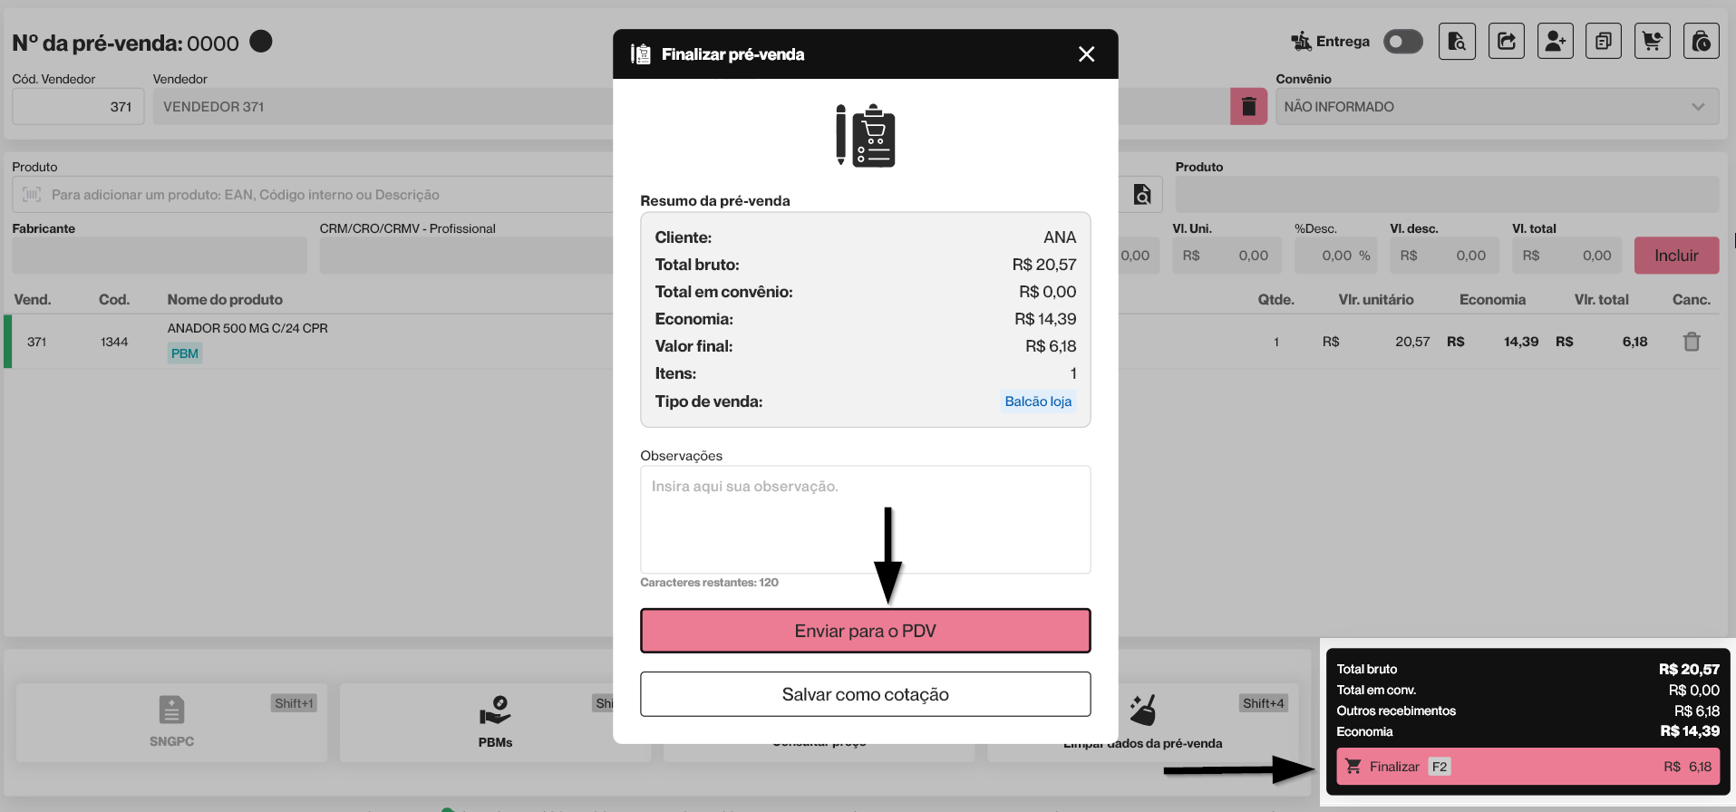Click the CRM/CRO/CRMV Profissional field
The width and height of the screenshot is (1736, 812).
point(466,256)
